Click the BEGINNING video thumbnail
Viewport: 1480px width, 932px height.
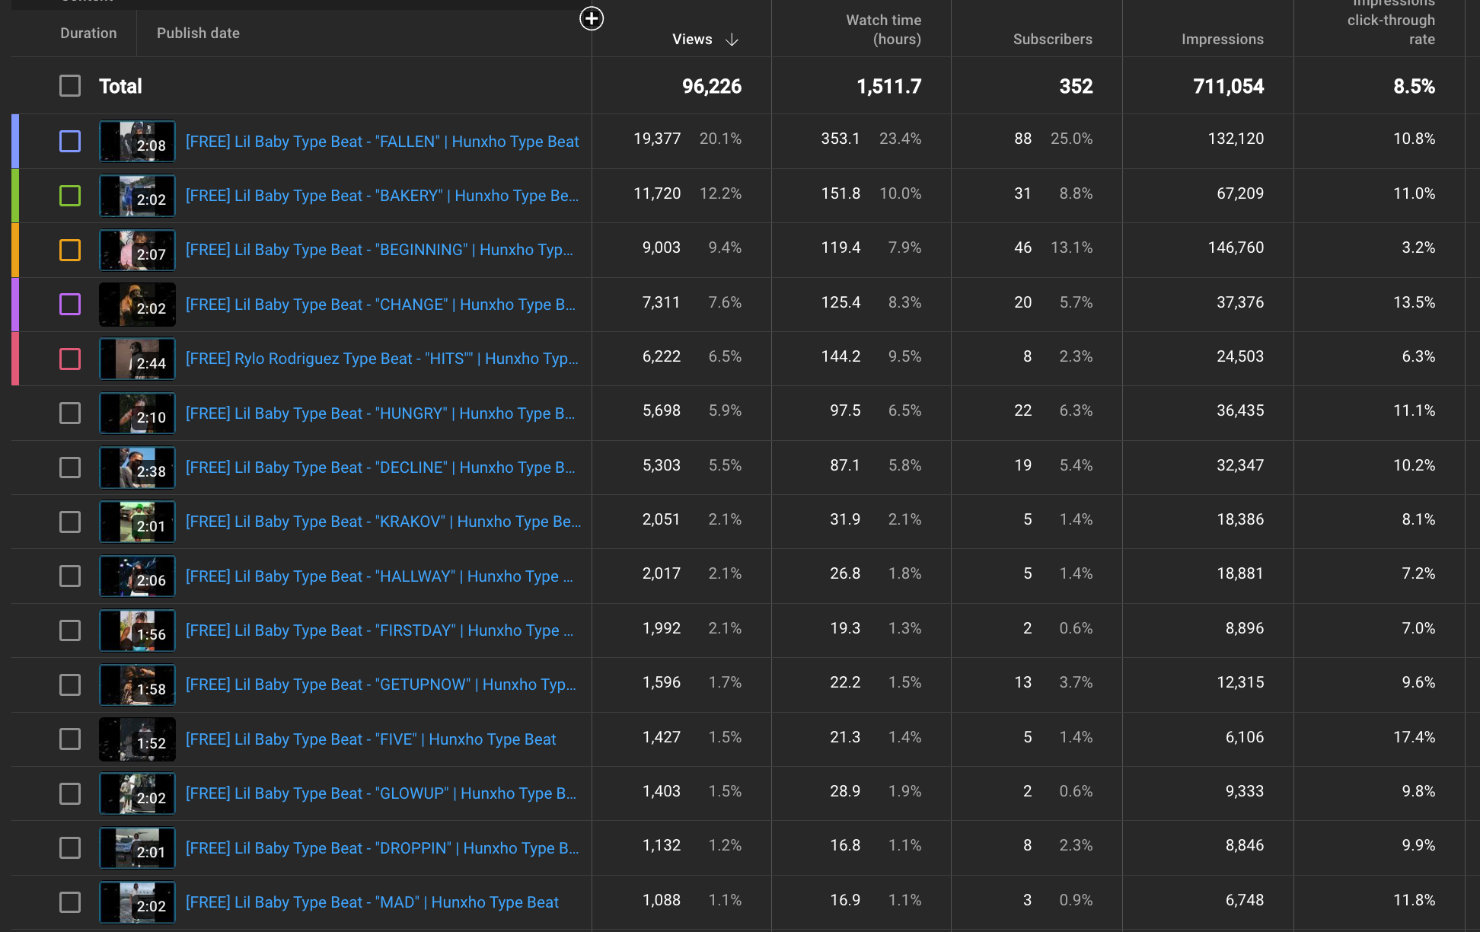(137, 251)
